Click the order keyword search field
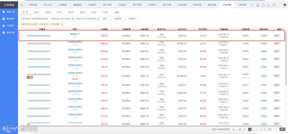The height and width of the screenshot is (134, 288). pyautogui.click(x=35, y=19)
